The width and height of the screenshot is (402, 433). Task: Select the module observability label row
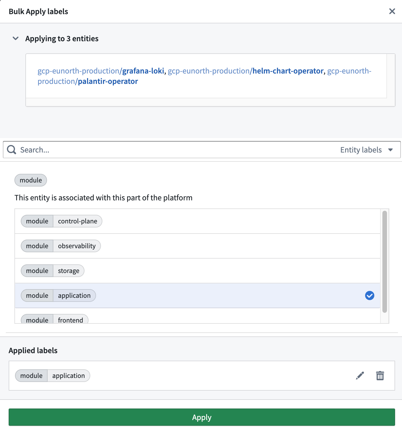click(x=198, y=246)
